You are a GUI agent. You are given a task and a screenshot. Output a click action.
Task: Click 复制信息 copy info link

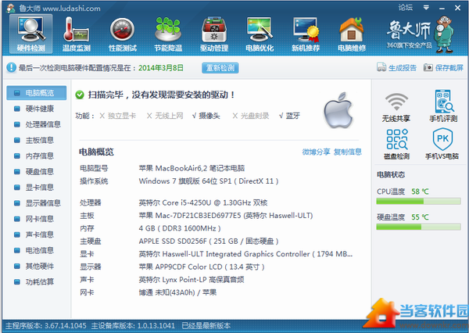point(348,152)
